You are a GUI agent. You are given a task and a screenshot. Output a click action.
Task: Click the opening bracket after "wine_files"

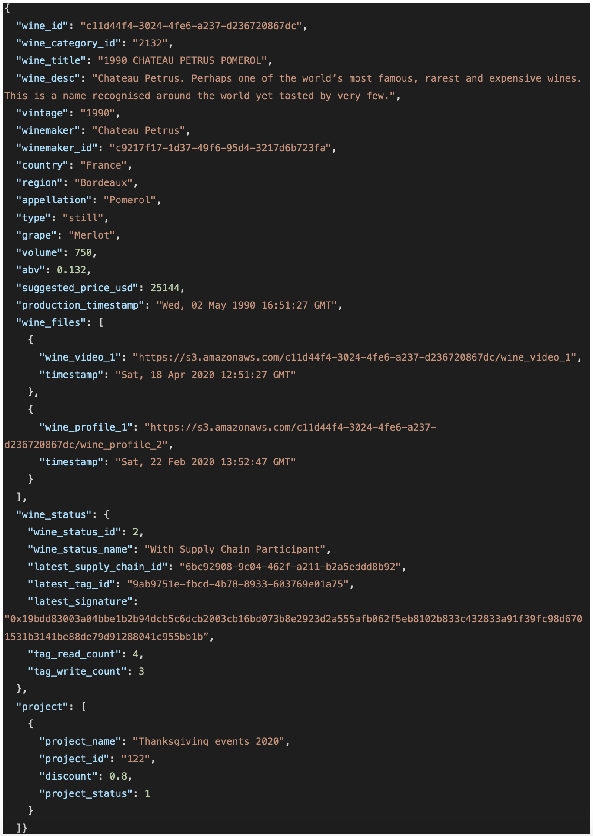click(x=101, y=323)
